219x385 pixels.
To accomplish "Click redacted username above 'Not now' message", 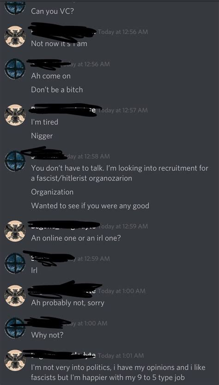I will coord(62,32).
